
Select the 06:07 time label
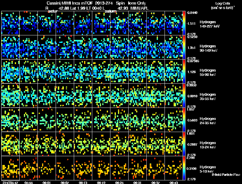(x=65, y=183)
